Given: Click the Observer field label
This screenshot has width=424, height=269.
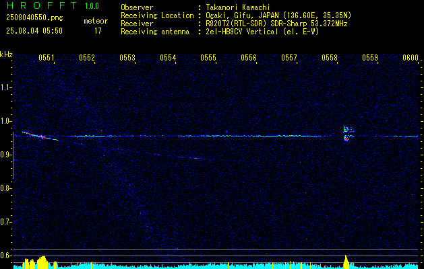Looking at the screenshot, I should 137,7.
